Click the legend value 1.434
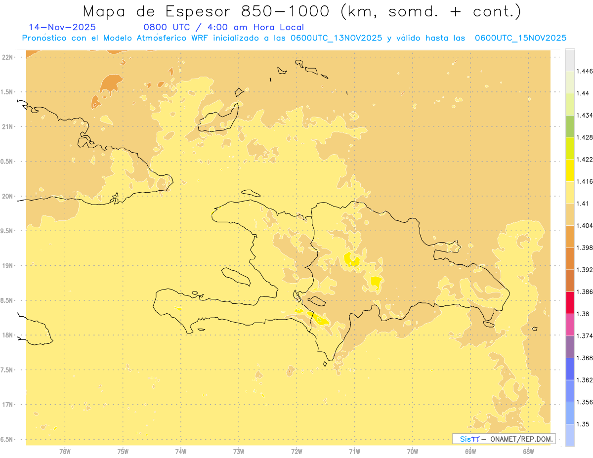This screenshot has width=593, height=458. coord(585,115)
